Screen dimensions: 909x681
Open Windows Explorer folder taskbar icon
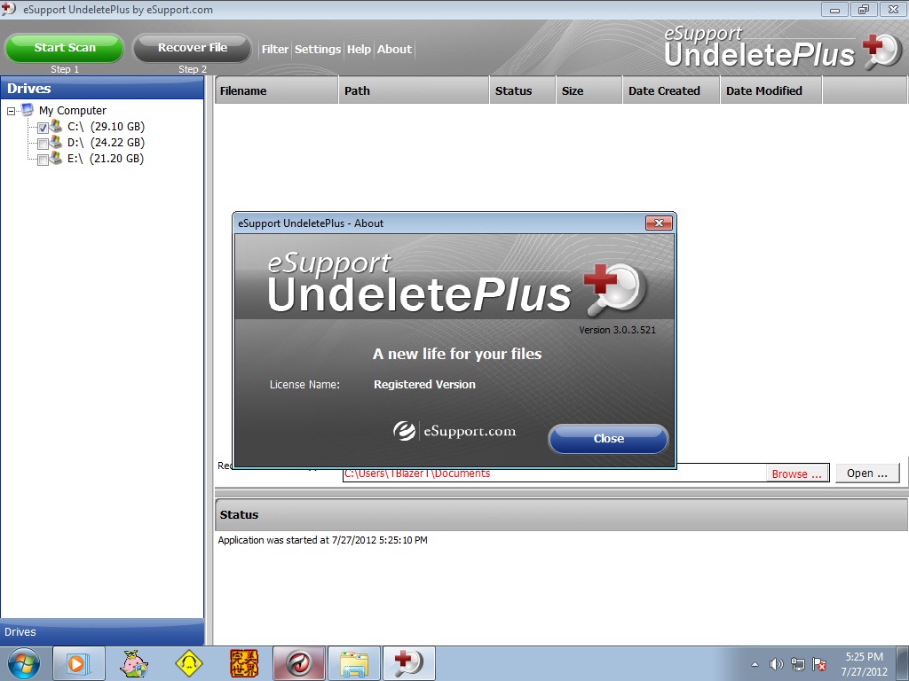(354, 663)
